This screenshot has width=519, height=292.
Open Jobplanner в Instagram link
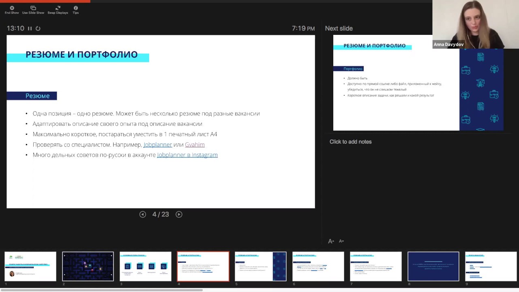pos(187,155)
